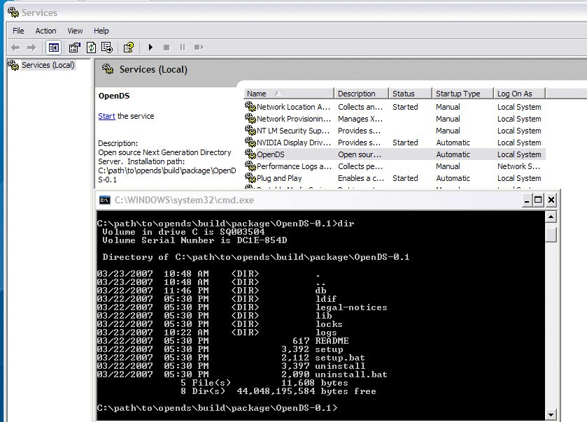Click the Performance Logs a... service icon
587x422 pixels.
[250, 166]
